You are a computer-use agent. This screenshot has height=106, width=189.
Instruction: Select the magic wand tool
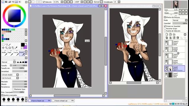tap(10, 45)
